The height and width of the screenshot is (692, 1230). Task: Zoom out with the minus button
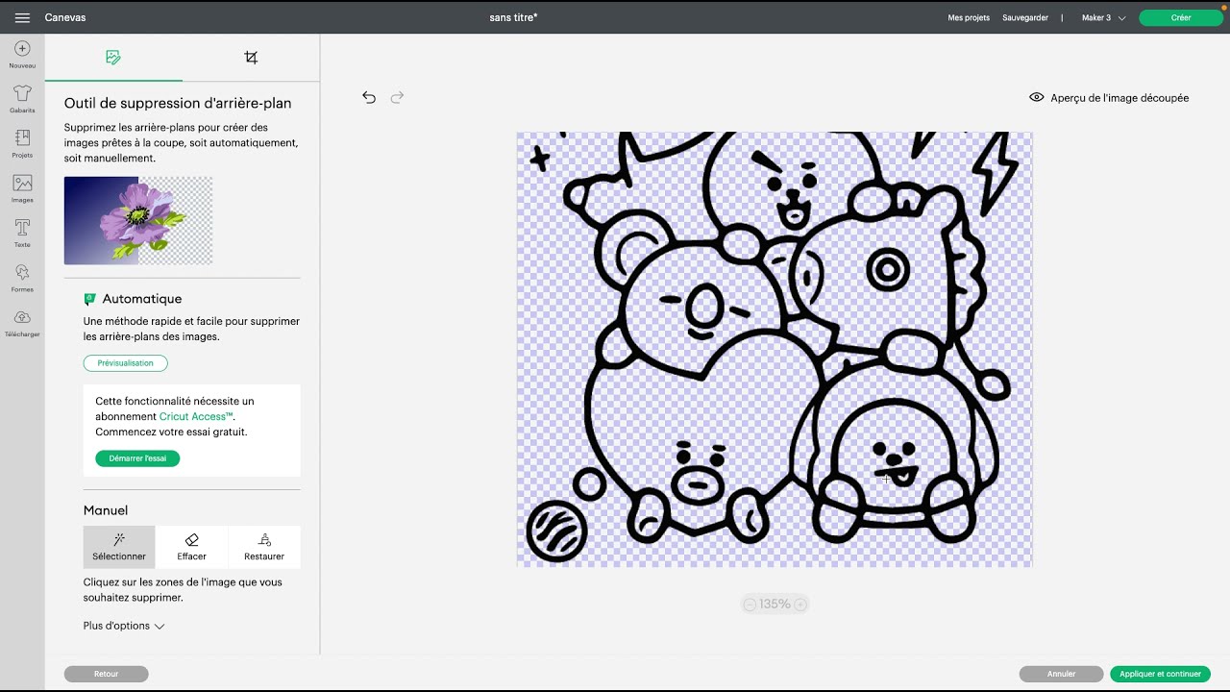click(x=750, y=605)
